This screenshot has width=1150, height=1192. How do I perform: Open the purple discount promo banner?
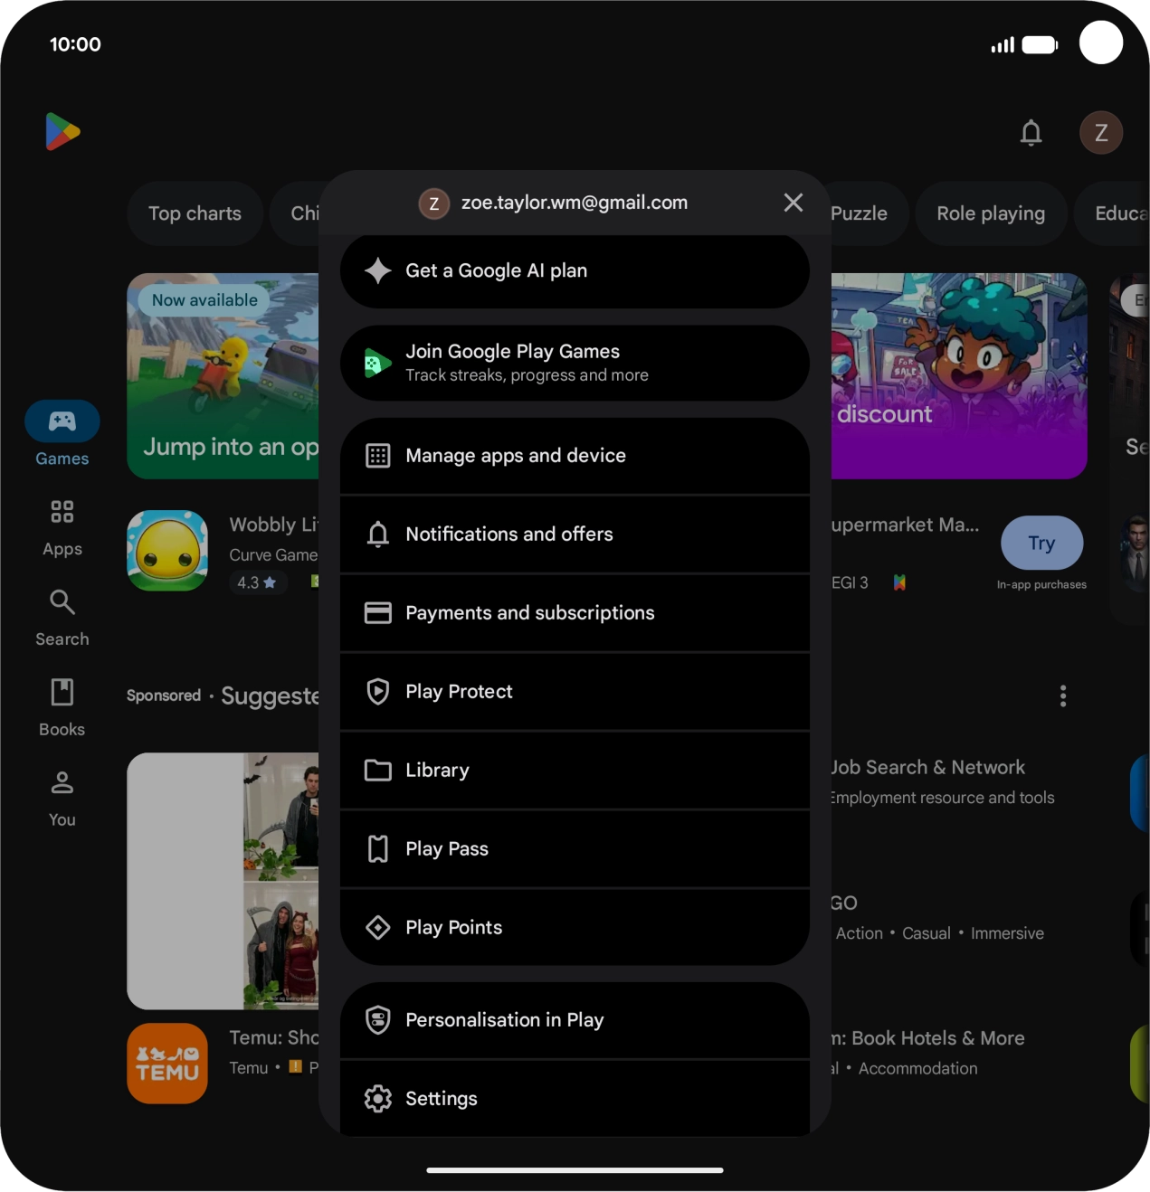959,376
